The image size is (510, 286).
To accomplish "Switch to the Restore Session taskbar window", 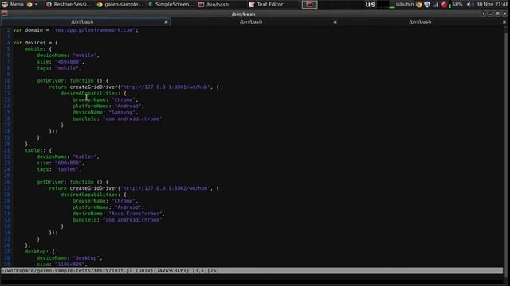I will pos(69,4).
